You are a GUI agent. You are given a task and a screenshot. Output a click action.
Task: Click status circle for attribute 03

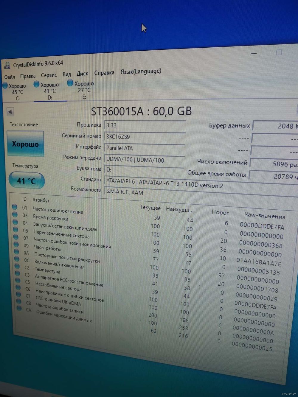point(15,214)
